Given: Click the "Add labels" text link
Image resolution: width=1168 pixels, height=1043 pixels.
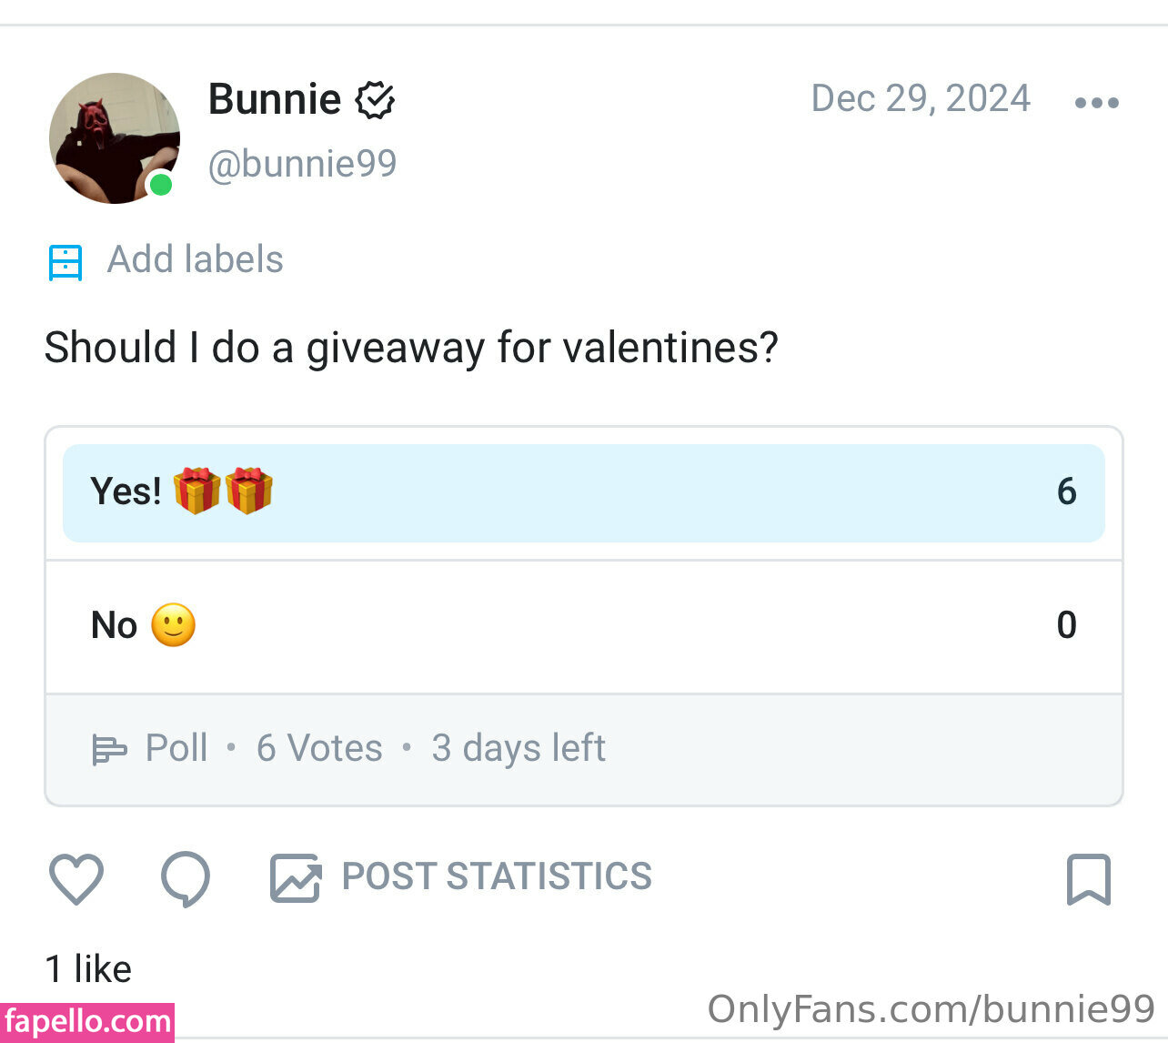Looking at the screenshot, I should point(196,260).
